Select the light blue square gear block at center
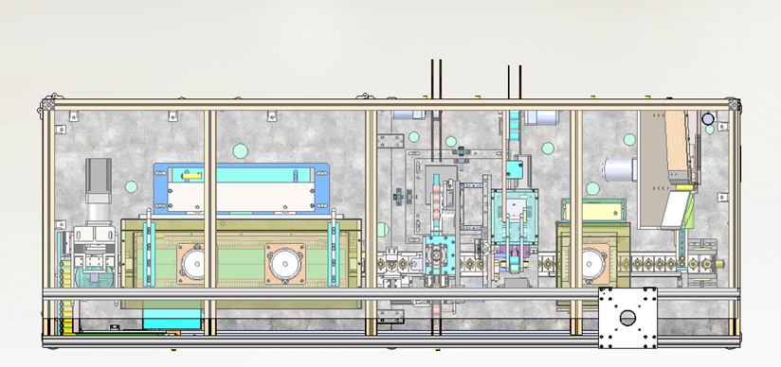 pos(439,255)
